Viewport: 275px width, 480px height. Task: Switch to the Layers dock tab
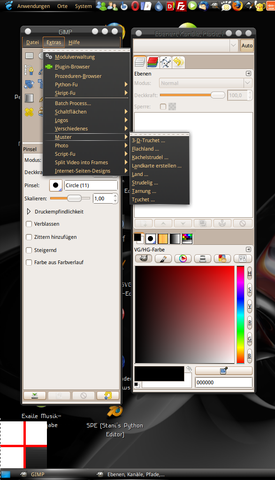[140, 62]
